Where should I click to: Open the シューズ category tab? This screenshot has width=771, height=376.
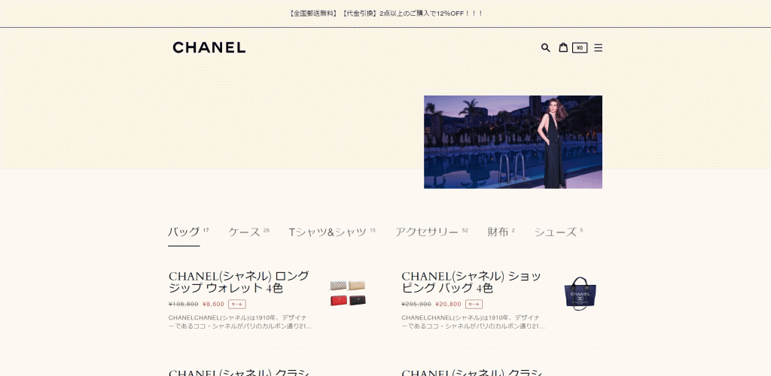(x=555, y=232)
